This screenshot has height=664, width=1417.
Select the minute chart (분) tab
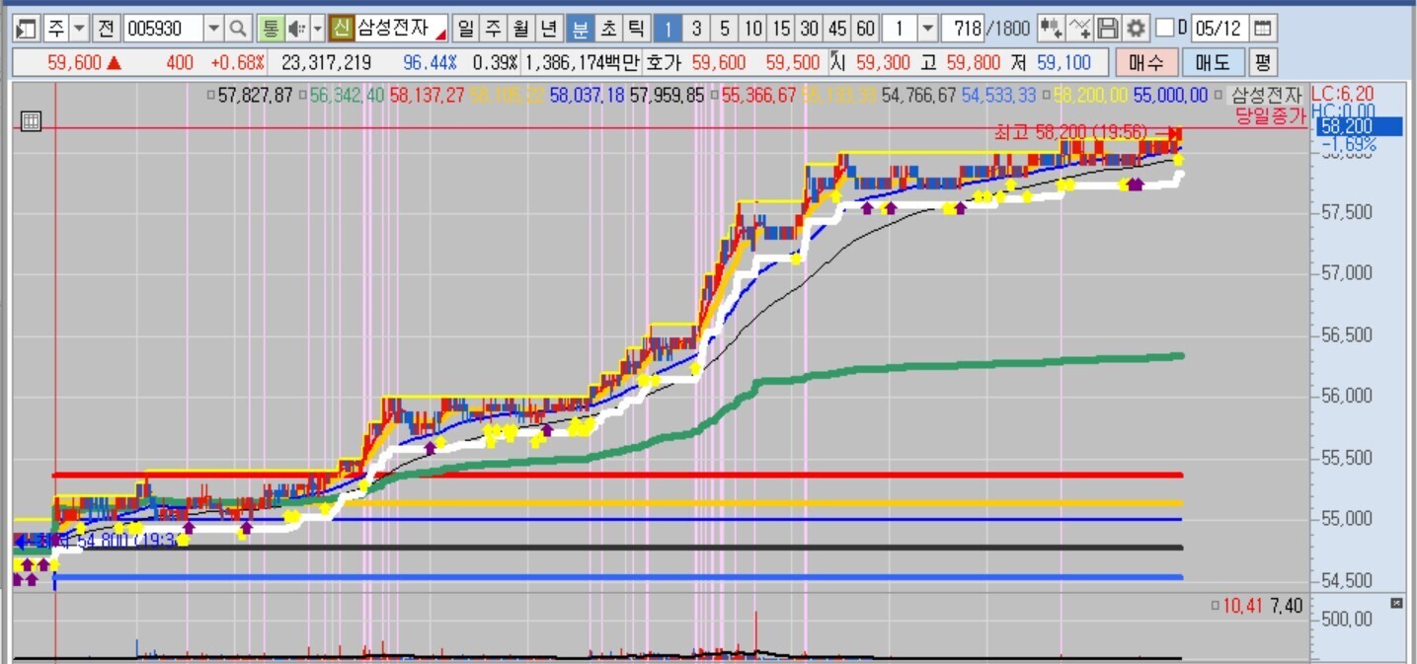580,28
